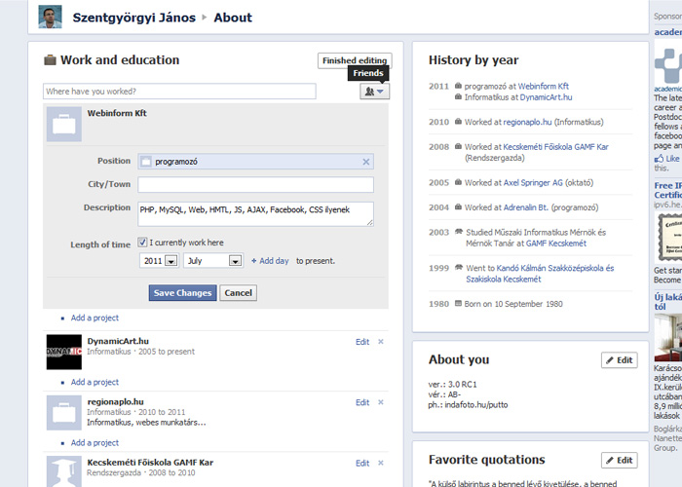Open Kecskeméti Főiskola GAMF Kar history link
This screenshot has width=682, height=487.
pos(556,147)
